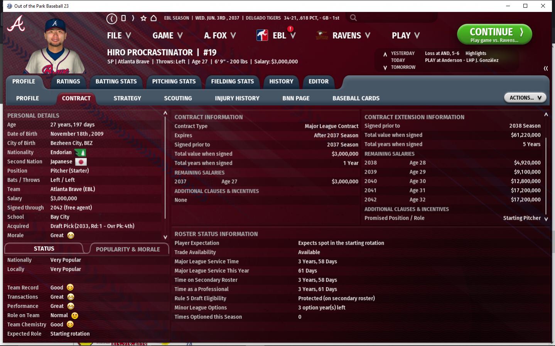Open the INJURY HISTORY subtab

click(x=237, y=99)
